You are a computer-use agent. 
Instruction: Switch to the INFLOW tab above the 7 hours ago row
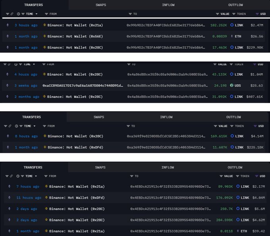tap(168, 167)
